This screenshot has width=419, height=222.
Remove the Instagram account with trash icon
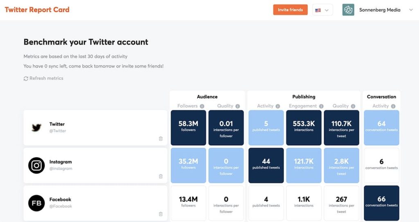[x=160, y=176]
